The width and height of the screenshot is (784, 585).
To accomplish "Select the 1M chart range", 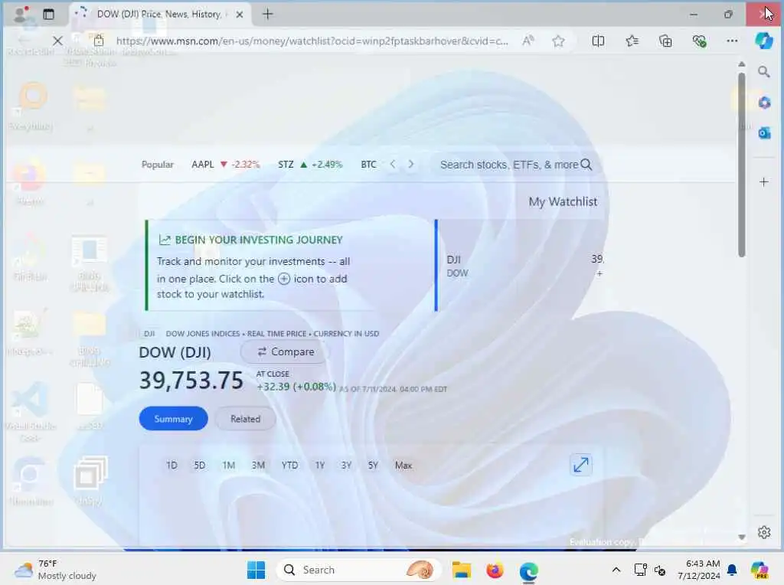I will click(x=228, y=466).
